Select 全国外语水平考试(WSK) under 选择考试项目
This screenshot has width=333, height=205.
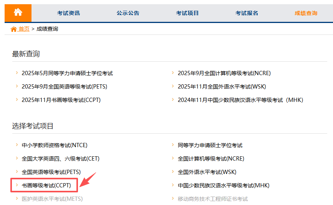(x=207, y=172)
